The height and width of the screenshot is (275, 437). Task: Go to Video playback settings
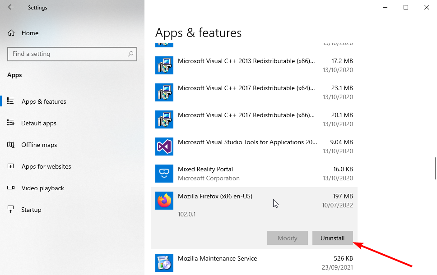(x=43, y=188)
